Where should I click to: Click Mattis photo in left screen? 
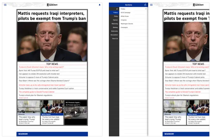[52, 41]
